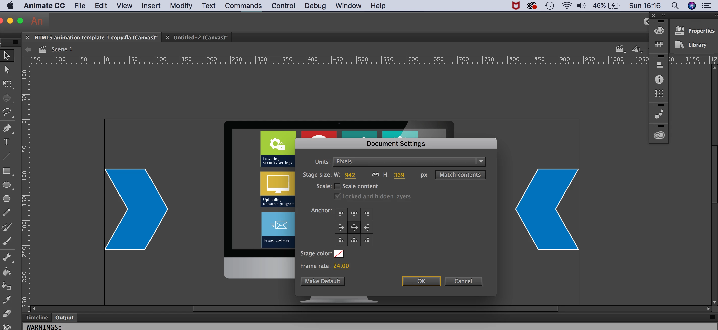Pick the Oval tool

pyautogui.click(x=6, y=185)
